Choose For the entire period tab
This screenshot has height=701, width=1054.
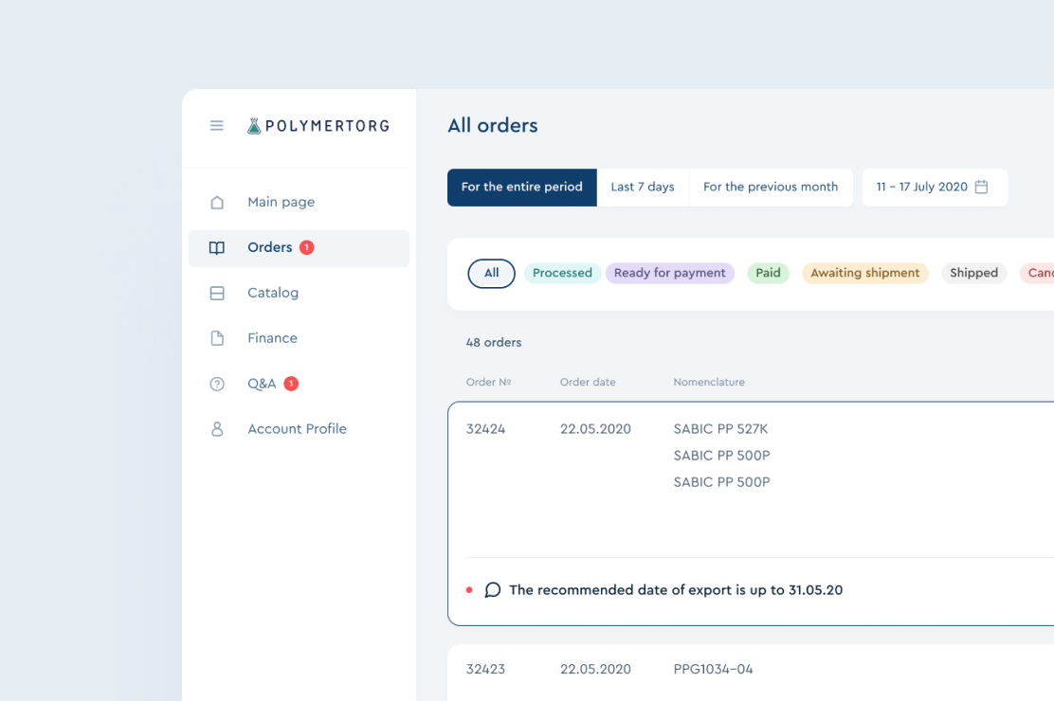coord(521,188)
